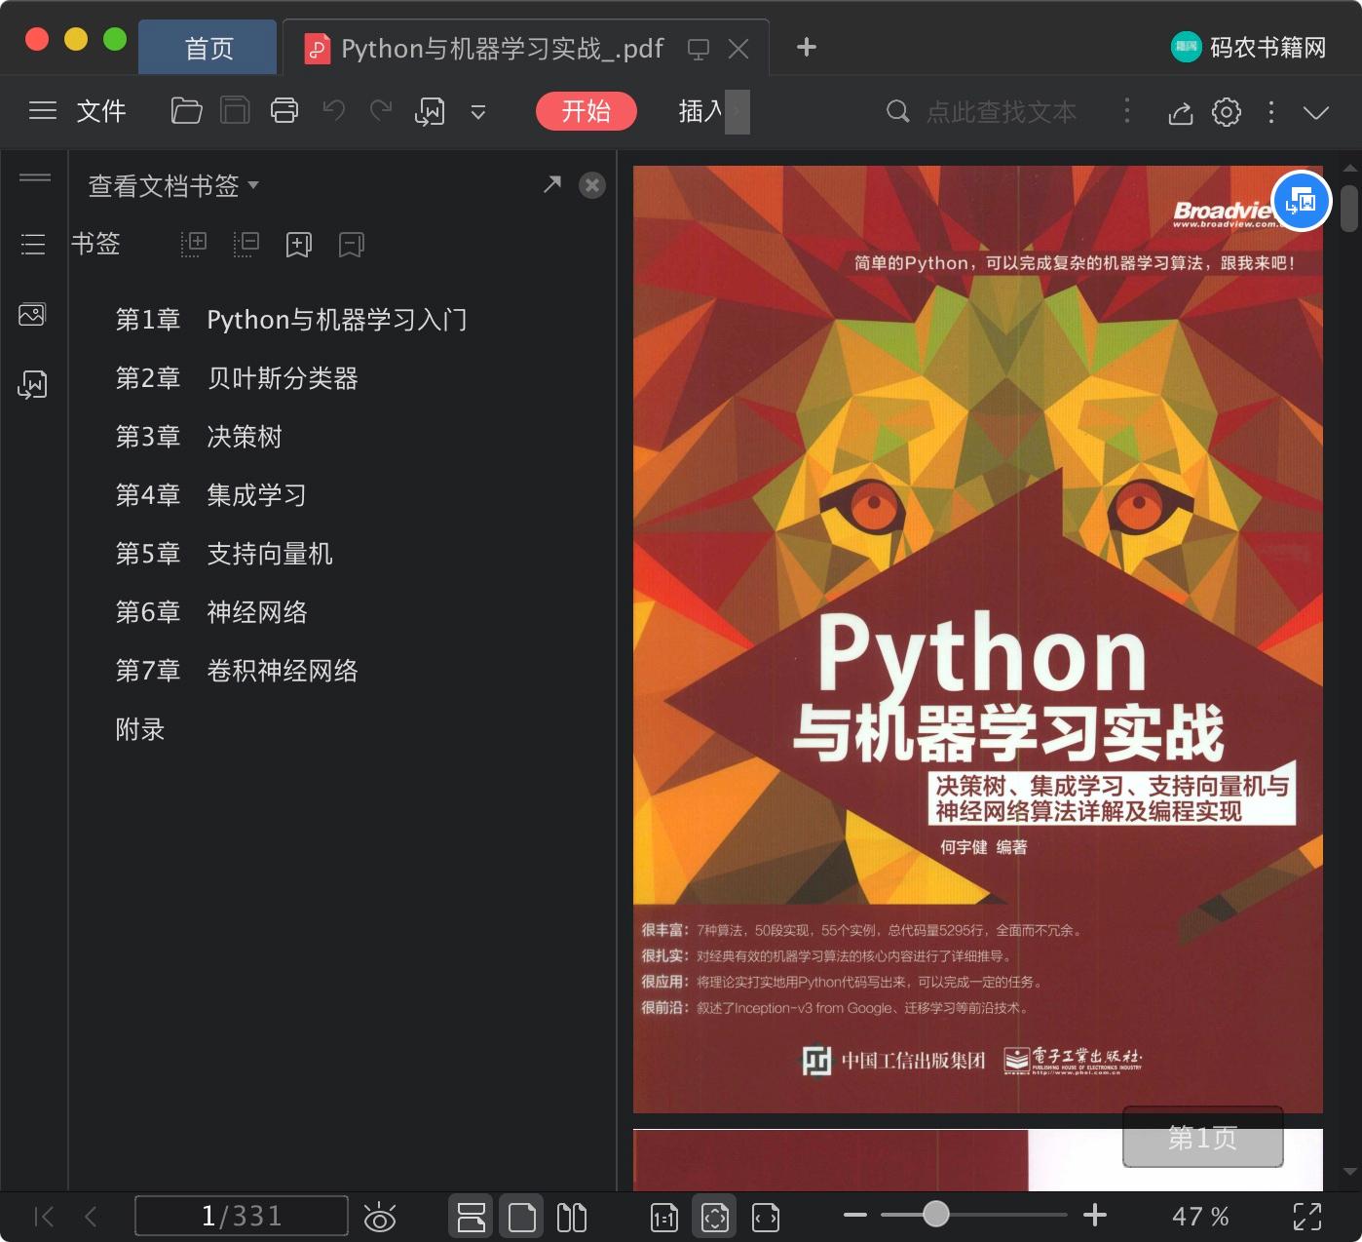Go to bookmark 第2章 贝叶斯分类器
Viewport: 1362px width, 1242px height.
pos(237,378)
